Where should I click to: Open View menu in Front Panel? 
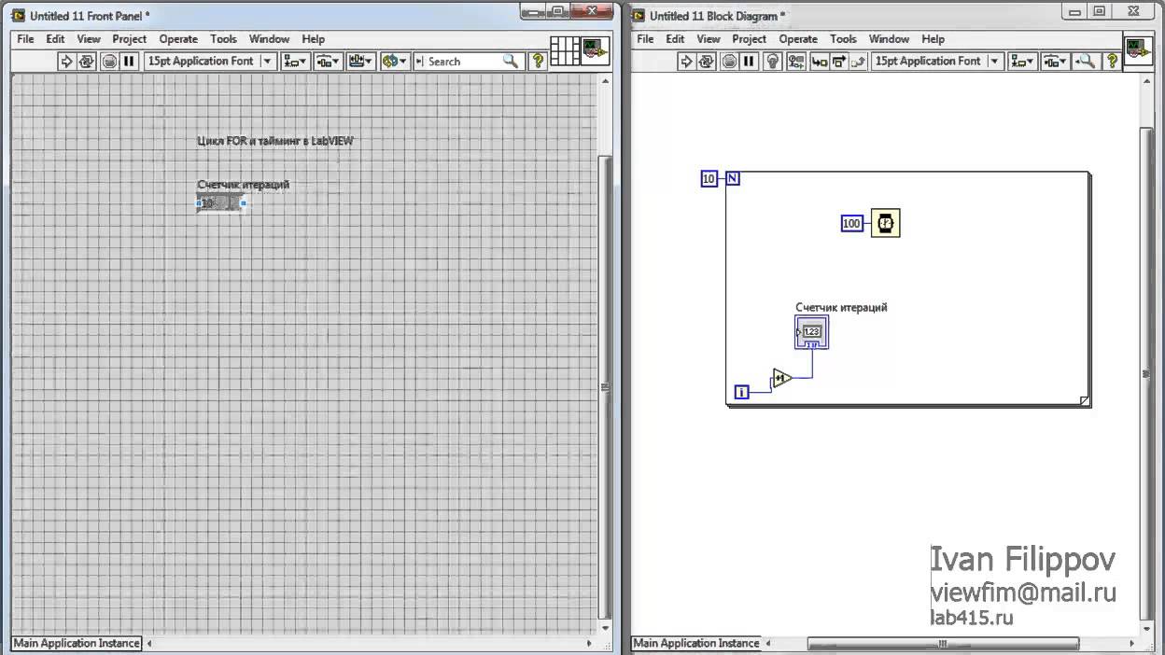[89, 39]
